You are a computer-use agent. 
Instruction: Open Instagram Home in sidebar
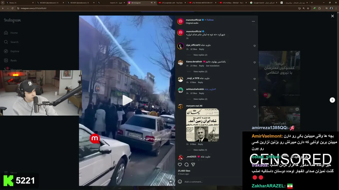pos(11,33)
